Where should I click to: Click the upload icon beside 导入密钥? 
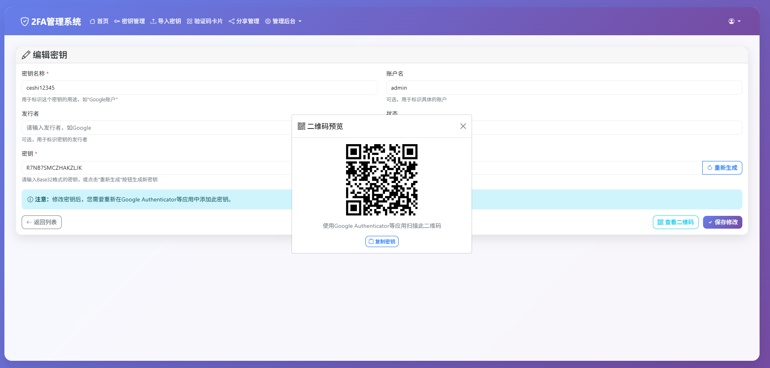(x=153, y=21)
